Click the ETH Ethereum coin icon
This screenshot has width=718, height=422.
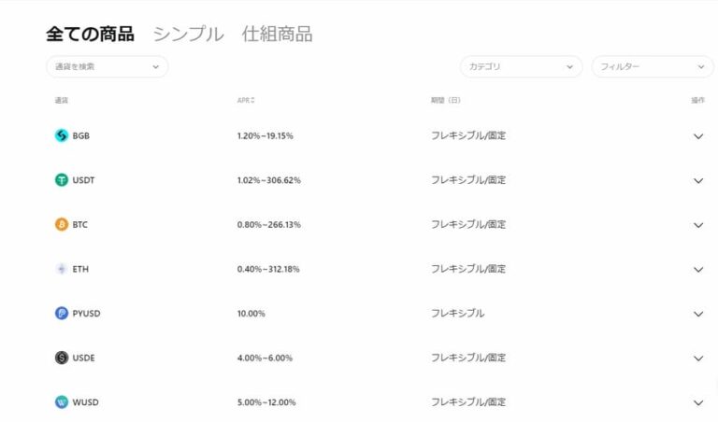click(62, 269)
